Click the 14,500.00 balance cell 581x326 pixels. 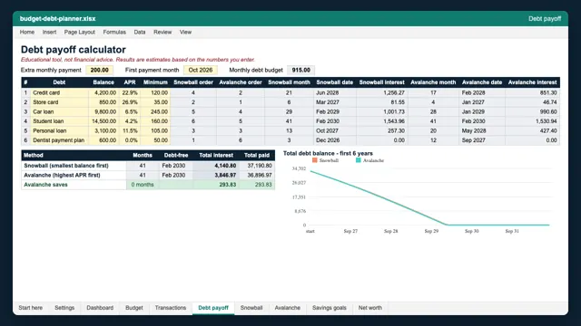tap(103, 121)
